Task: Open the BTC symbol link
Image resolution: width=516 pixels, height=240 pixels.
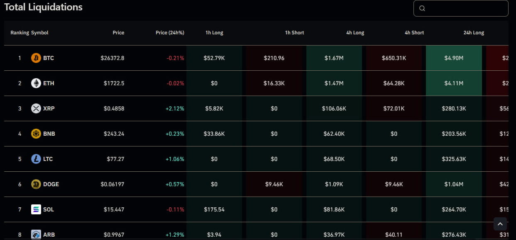Action: coord(49,58)
